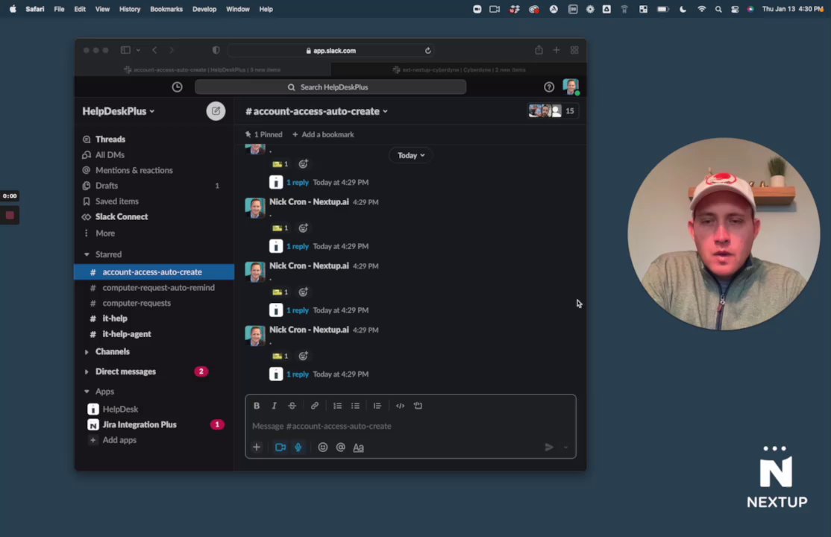
Task: Click the compose new message icon
Action: 216,111
